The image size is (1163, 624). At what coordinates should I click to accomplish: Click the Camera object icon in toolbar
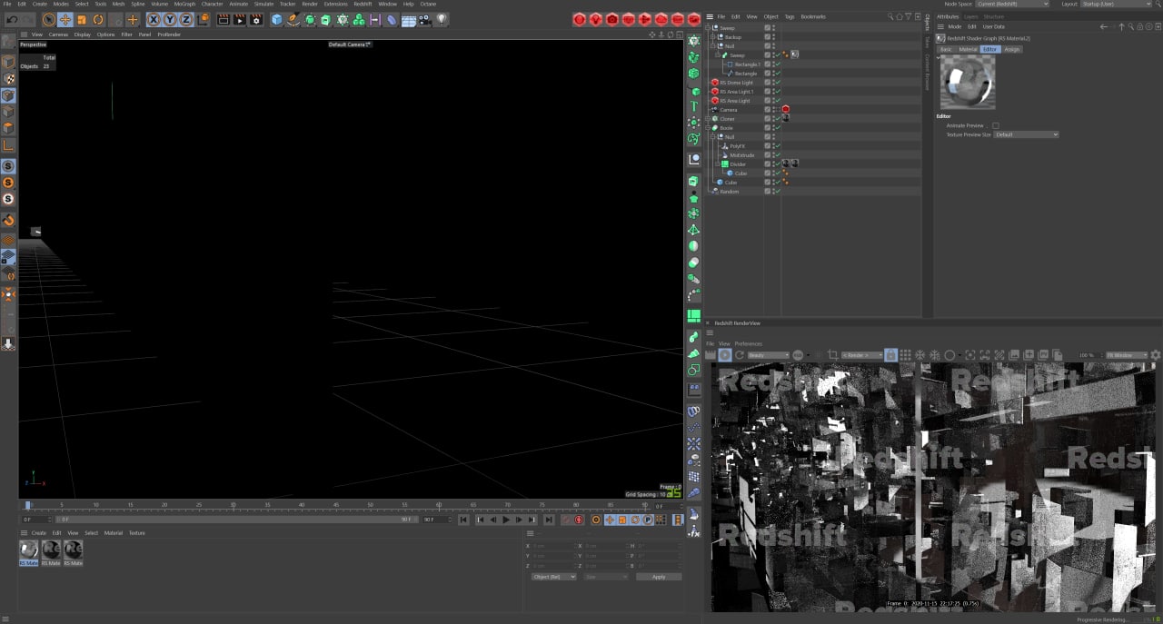(x=424, y=19)
